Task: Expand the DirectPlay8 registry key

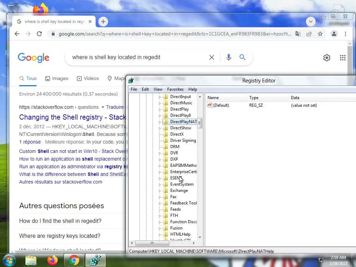Action: coord(160,116)
